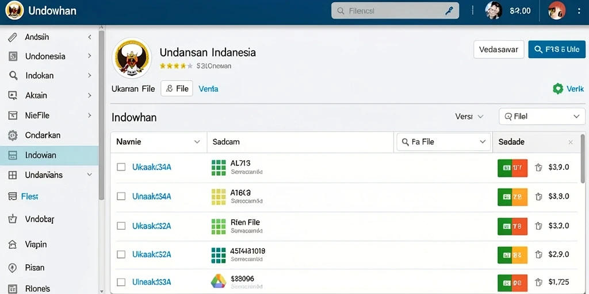Switch to the Venia tab
Image resolution: width=589 pixels, height=294 pixels.
click(x=208, y=89)
